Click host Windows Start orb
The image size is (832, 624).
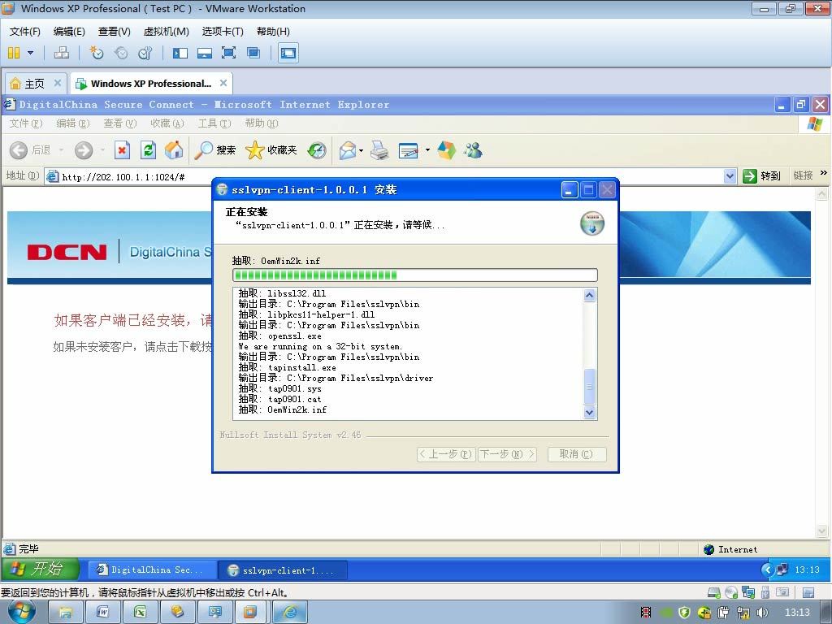[22, 613]
